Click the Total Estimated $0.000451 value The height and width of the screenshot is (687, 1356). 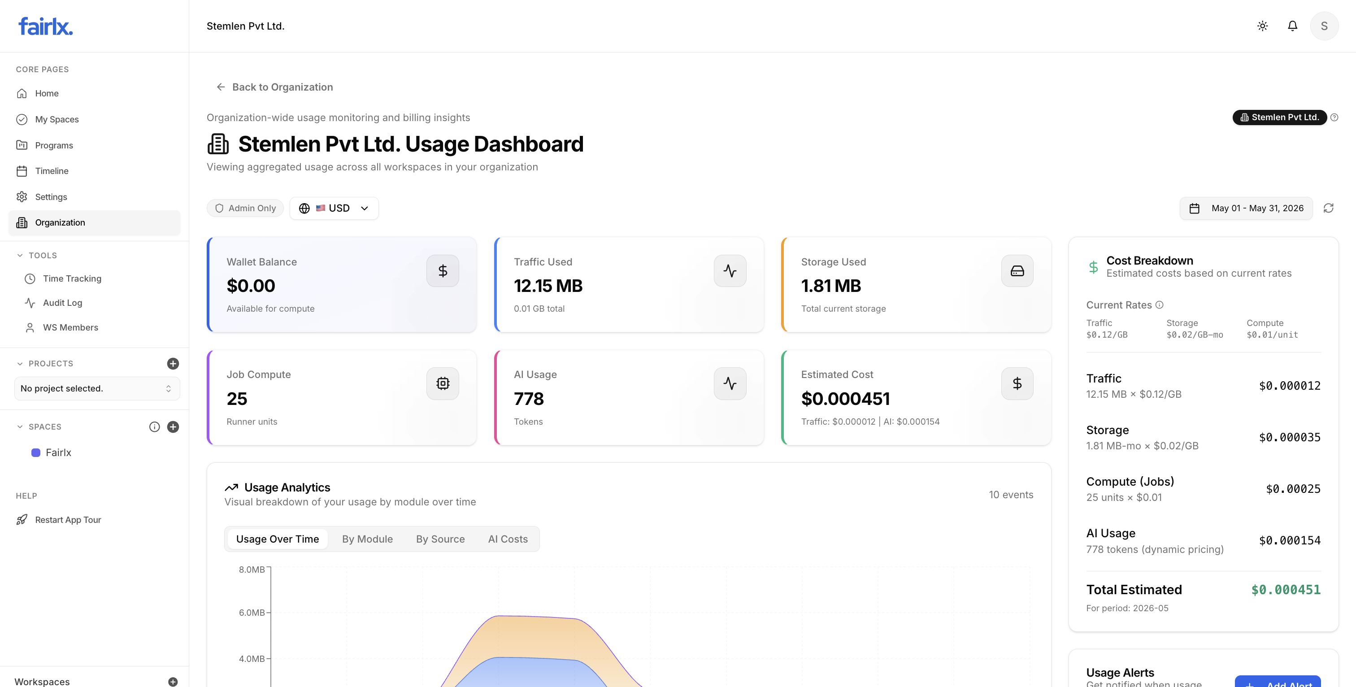point(1286,590)
